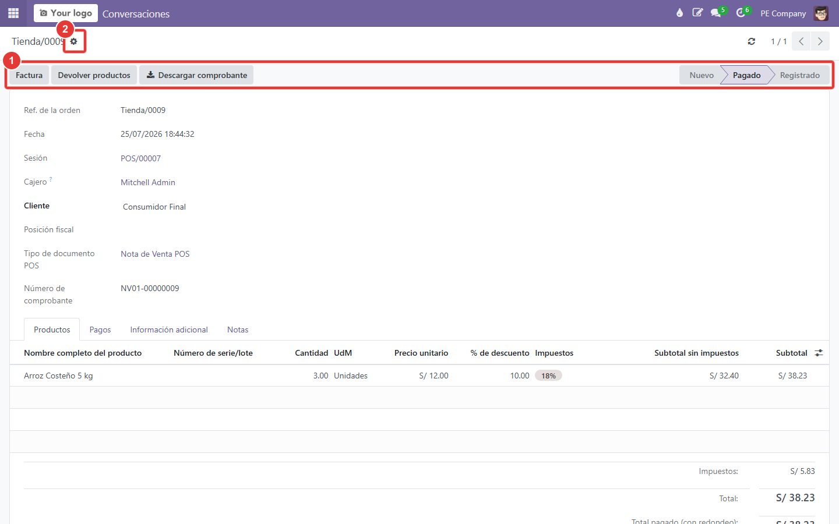The width and height of the screenshot is (839, 524).
Task: Open the Información adicional tab
Action: point(169,330)
